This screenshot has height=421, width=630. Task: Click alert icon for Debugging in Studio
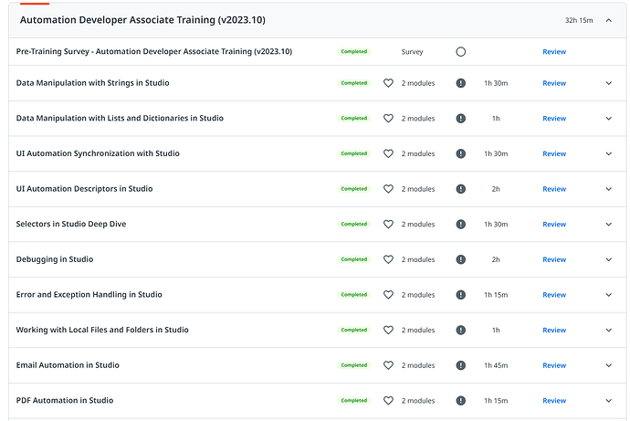pyautogui.click(x=461, y=259)
